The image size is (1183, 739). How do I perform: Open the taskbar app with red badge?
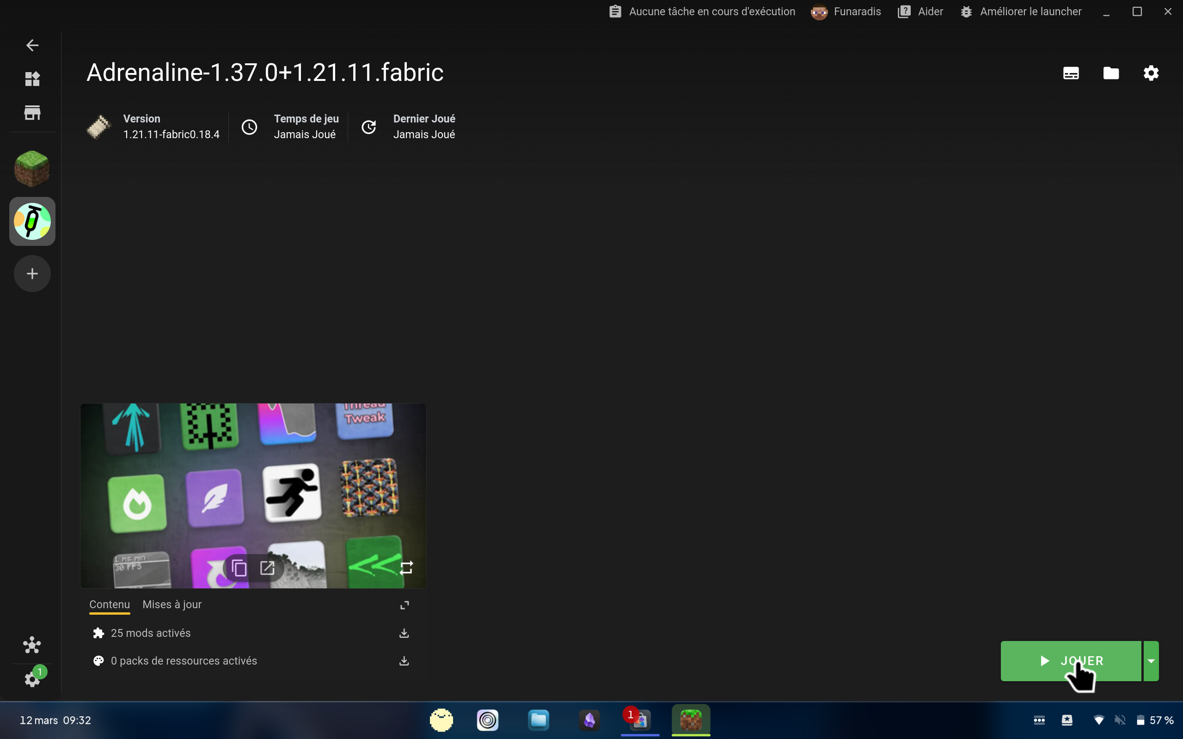pyautogui.click(x=640, y=720)
